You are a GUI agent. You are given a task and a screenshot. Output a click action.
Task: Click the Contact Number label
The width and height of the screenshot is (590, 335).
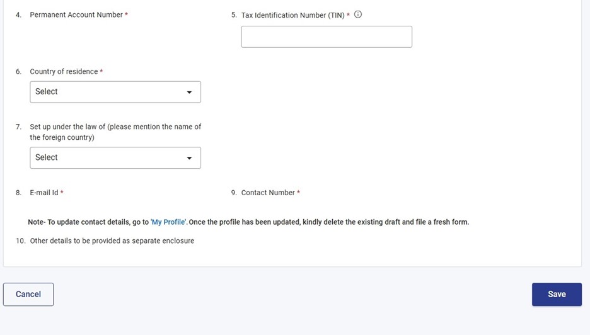tap(268, 193)
